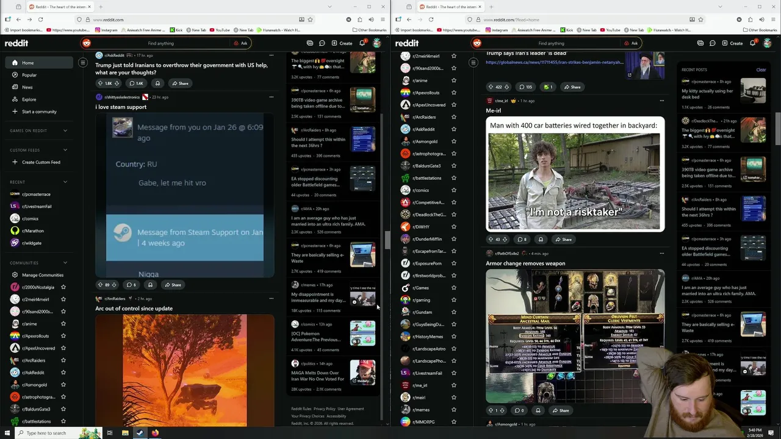The width and height of the screenshot is (781, 439).
Task: Open new tab in right browser window
Action: (491, 7)
